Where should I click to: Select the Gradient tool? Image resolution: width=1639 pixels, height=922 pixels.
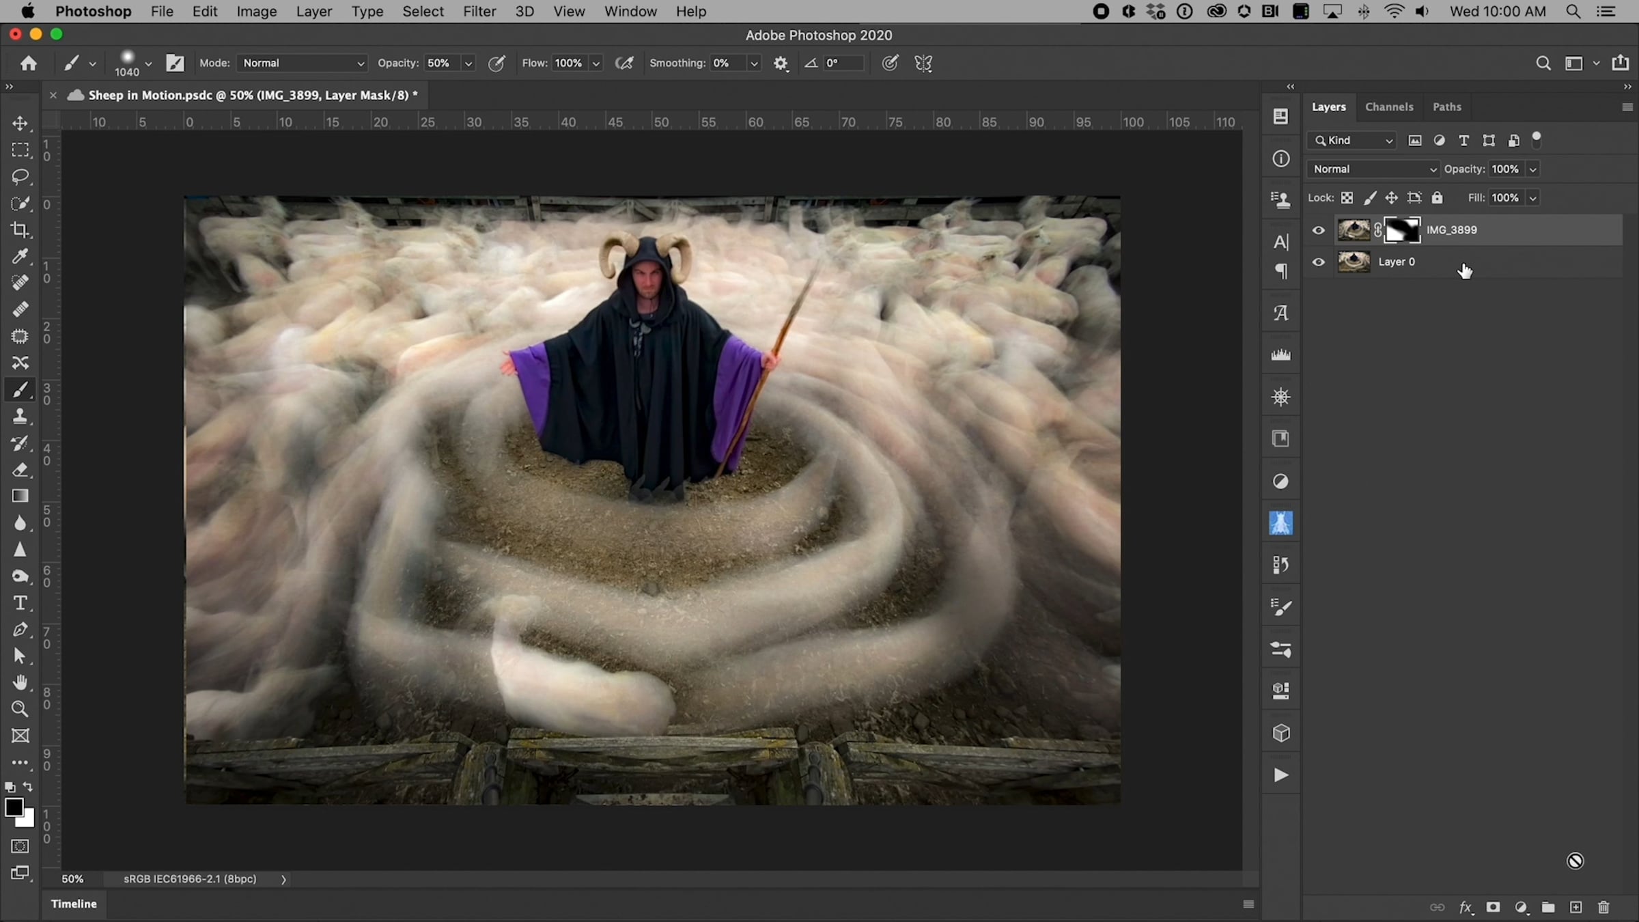coord(20,497)
